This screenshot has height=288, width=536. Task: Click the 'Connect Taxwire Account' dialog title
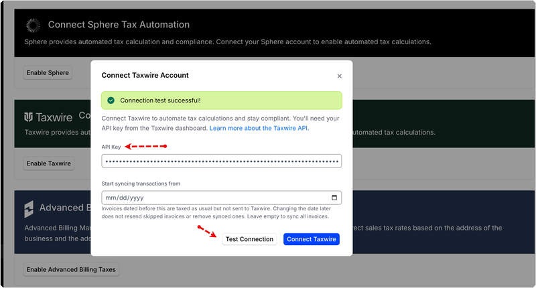[x=145, y=75]
